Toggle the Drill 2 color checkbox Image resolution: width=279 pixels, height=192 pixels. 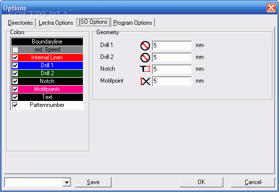click(15, 73)
